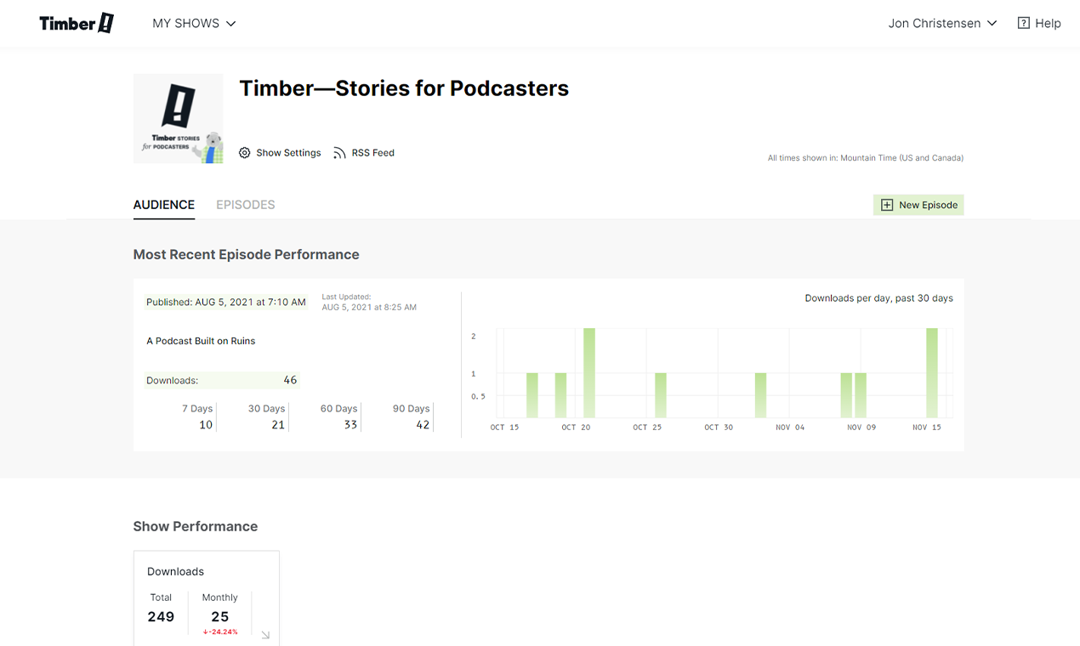Click the Monthly downloads 25 value
The image size is (1080, 646).
pyautogui.click(x=220, y=617)
